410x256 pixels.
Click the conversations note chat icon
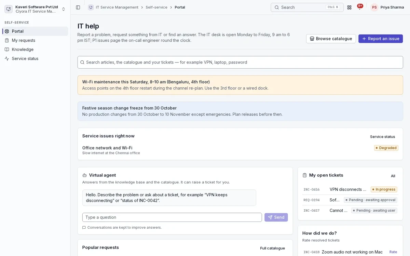tap(84, 227)
